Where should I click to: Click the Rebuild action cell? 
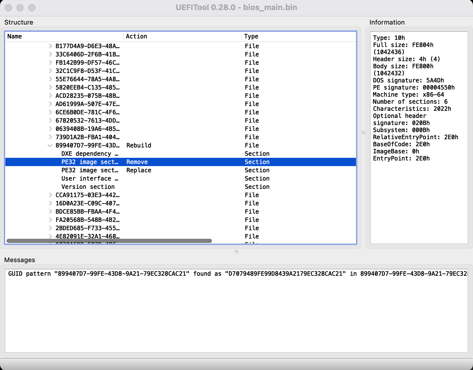(139, 145)
